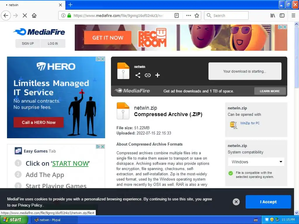The image size is (299, 224).
Task: Add file with the plus icon beside netwin
Action: [157, 75]
